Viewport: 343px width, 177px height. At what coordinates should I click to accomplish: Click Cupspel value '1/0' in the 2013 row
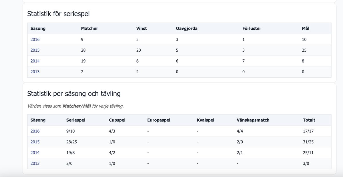tap(113, 164)
